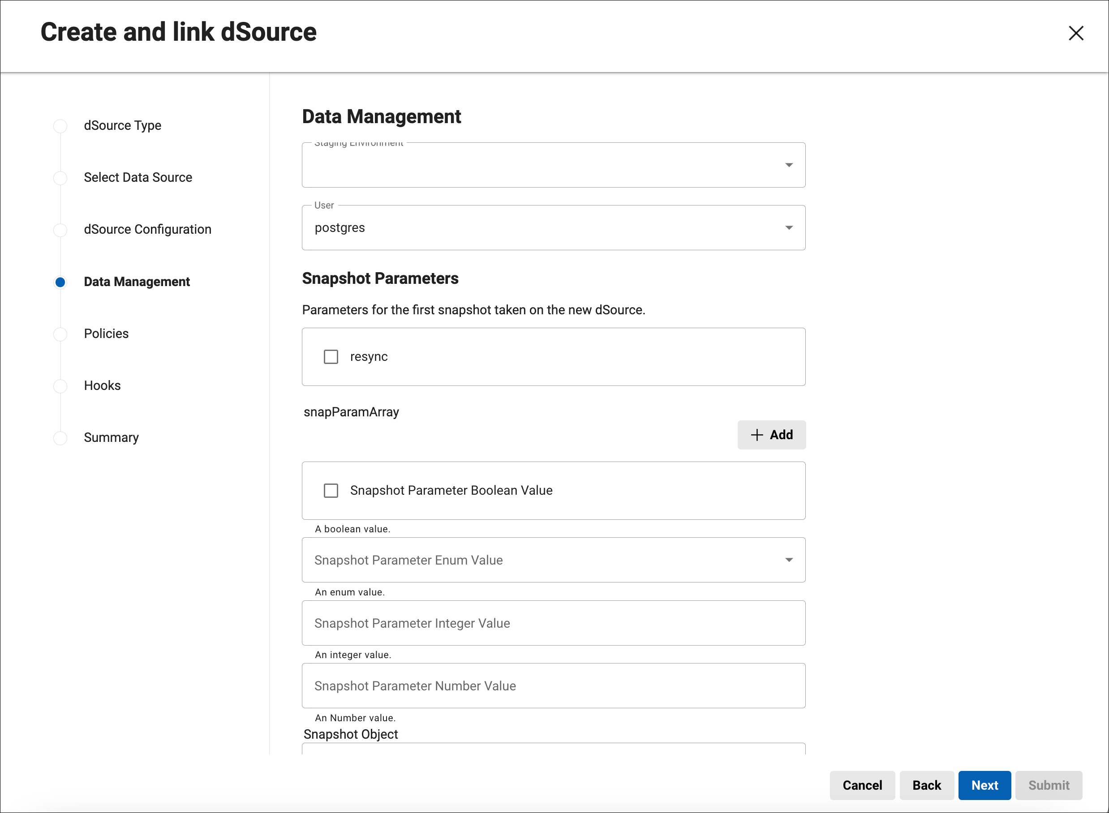Image resolution: width=1109 pixels, height=813 pixels.
Task: Click the Back button
Action: tap(926, 785)
